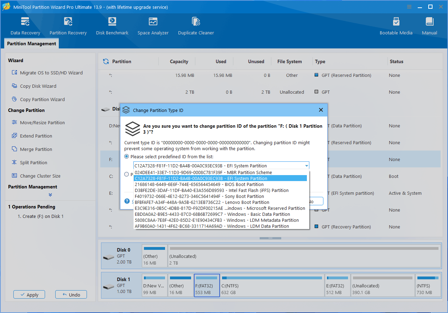The width and height of the screenshot is (448, 313).
Task: Refresh the partition list with the reload icon
Action: pyautogui.click(x=106, y=61)
